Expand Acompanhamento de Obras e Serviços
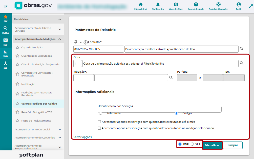 [x=60, y=29]
